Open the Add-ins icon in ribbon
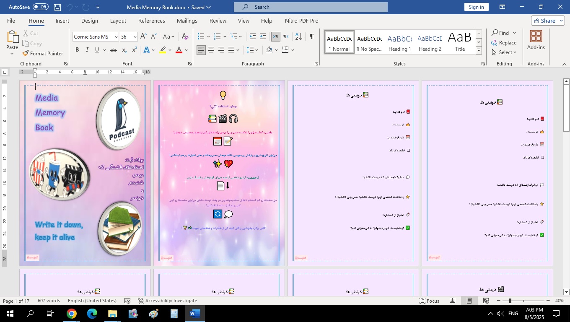This screenshot has height=322, width=570. click(x=536, y=40)
